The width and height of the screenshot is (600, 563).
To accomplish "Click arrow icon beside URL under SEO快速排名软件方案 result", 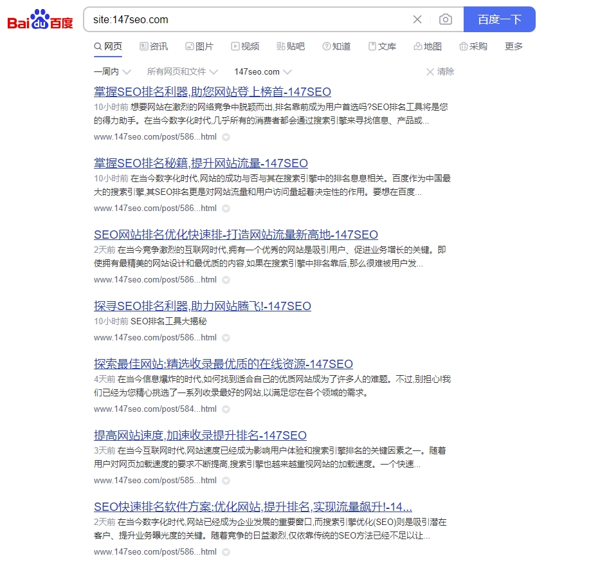I will [226, 552].
